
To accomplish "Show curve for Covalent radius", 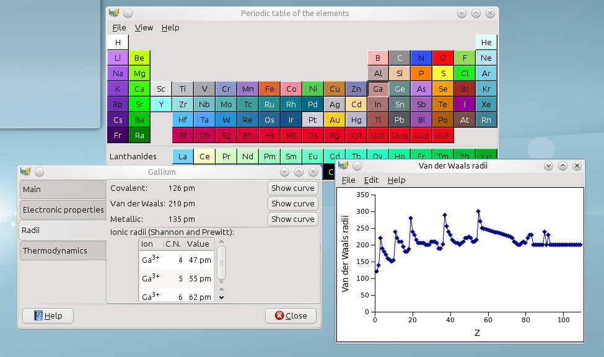I will [293, 188].
